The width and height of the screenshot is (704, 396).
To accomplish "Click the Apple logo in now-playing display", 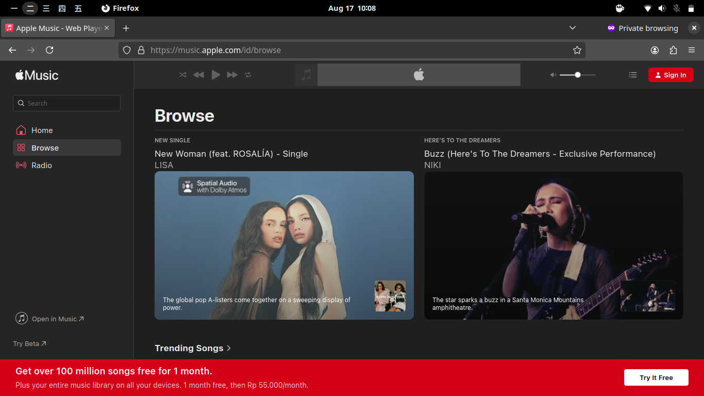I will 419,75.
